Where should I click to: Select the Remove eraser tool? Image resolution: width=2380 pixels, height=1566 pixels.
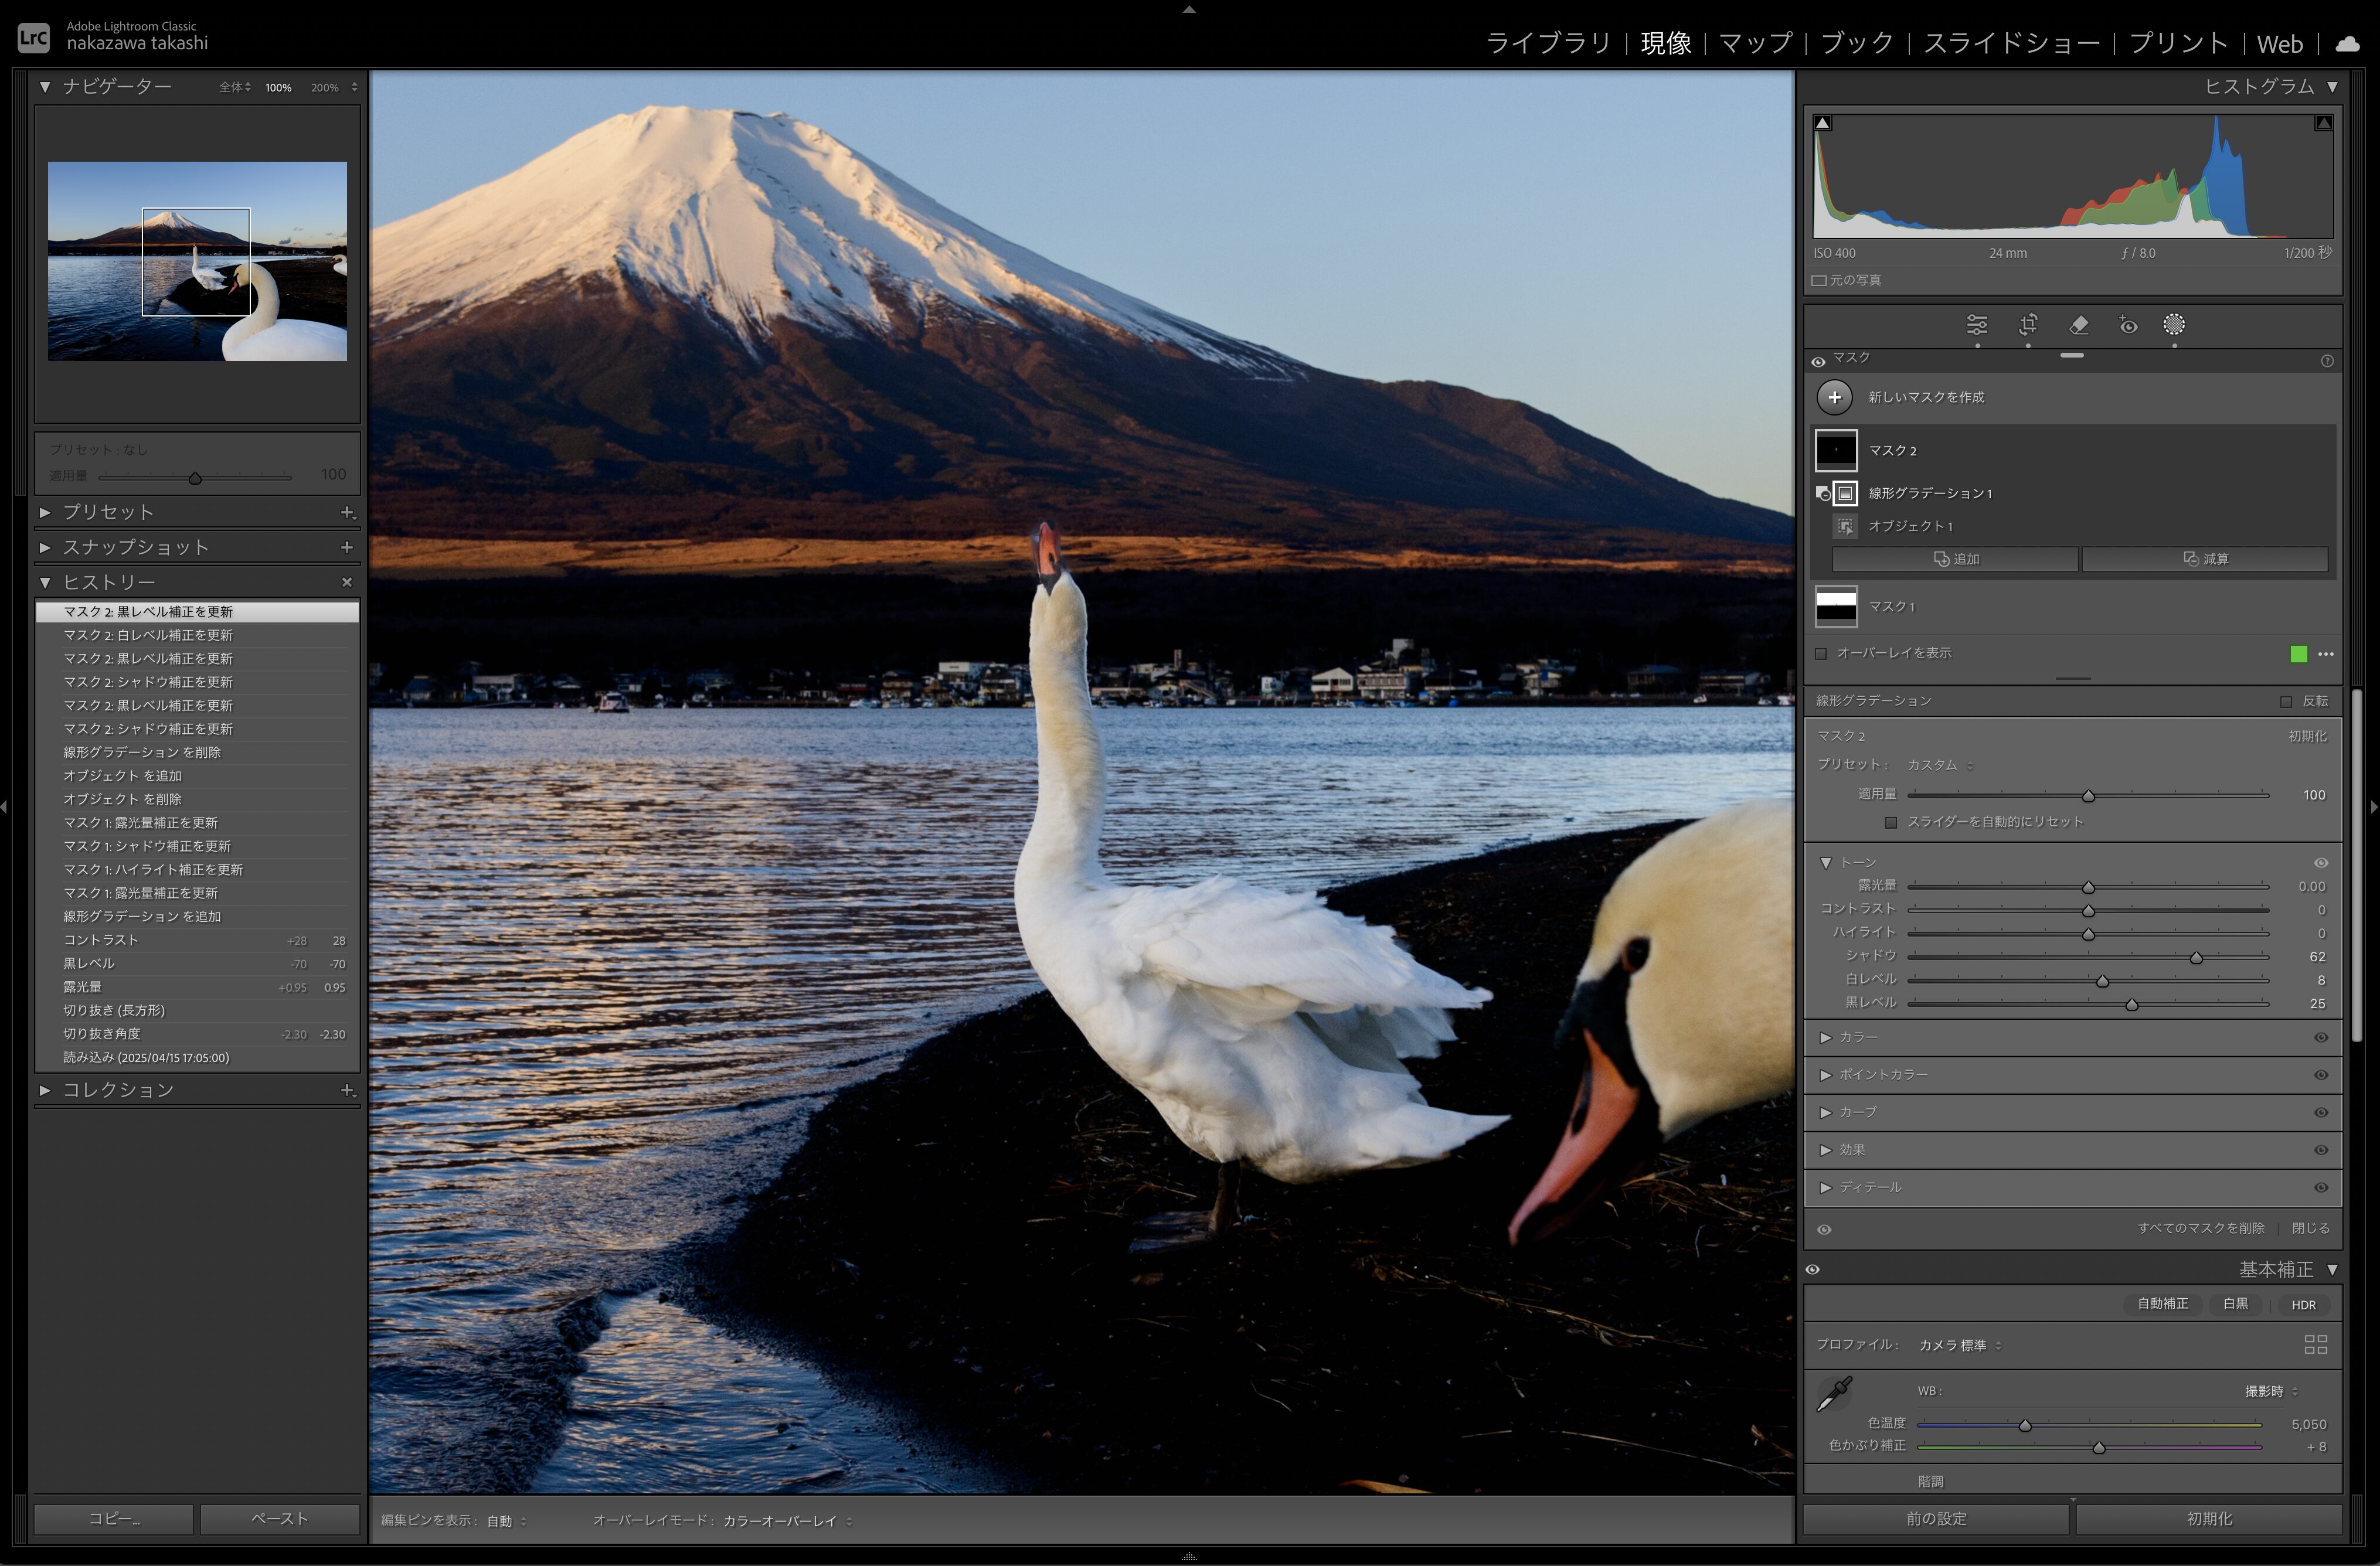click(x=2078, y=325)
